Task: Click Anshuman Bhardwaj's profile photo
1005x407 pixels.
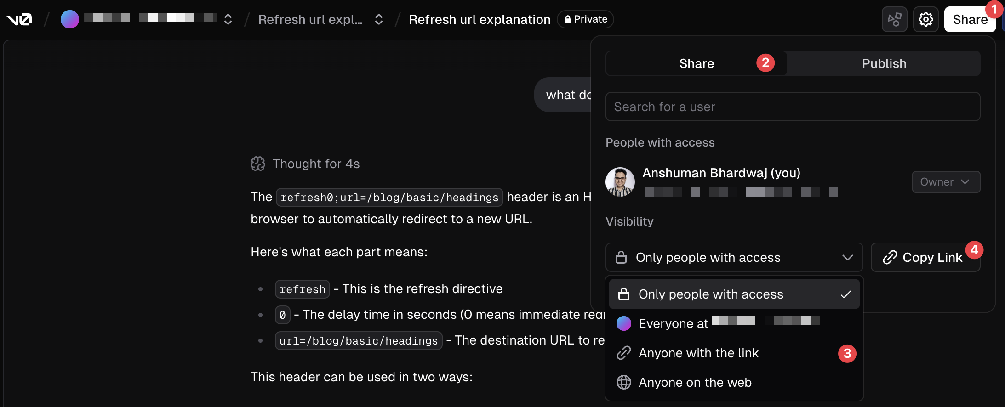Action: click(x=620, y=182)
